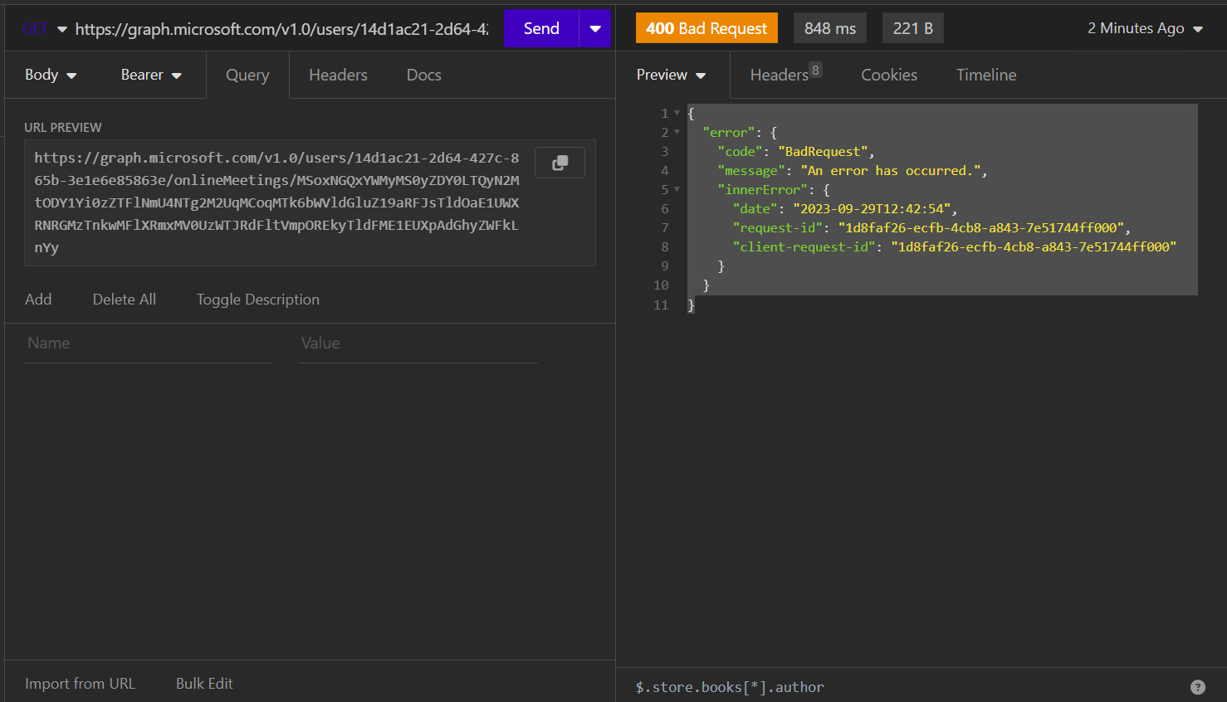This screenshot has height=702, width=1227.
Task: Click the "client-request-id" key on line 8
Action: (x=804, y=247)
